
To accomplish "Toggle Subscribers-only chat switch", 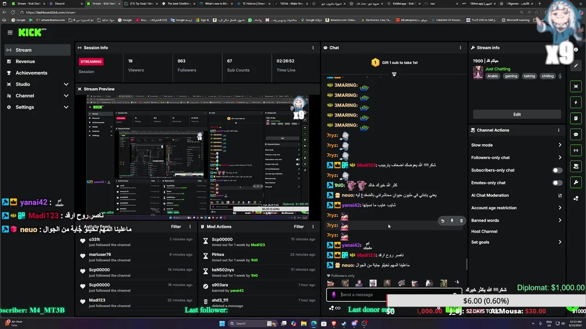I will 557,170.
